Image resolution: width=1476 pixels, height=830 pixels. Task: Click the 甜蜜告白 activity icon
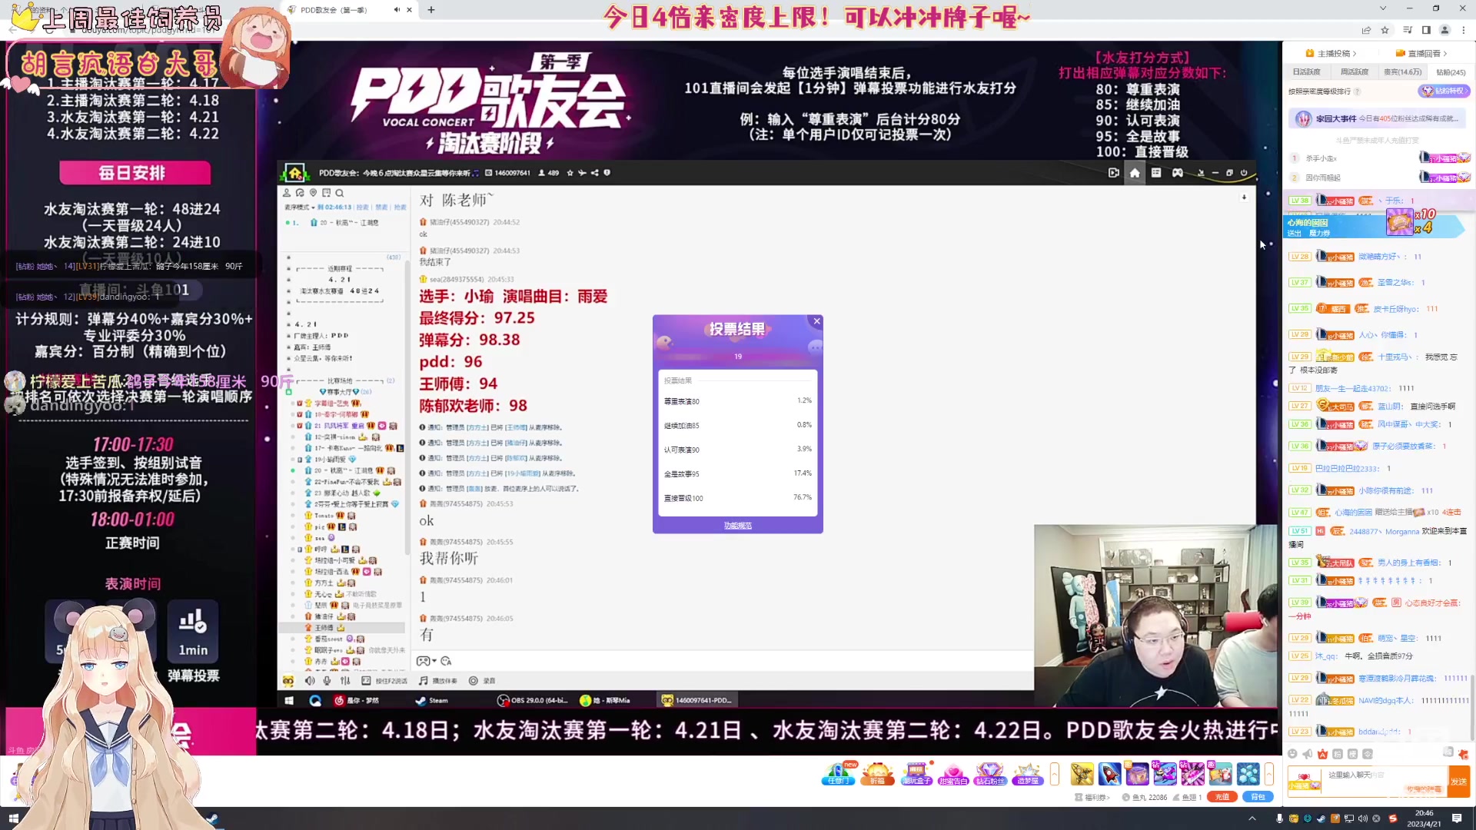[952, 774]
